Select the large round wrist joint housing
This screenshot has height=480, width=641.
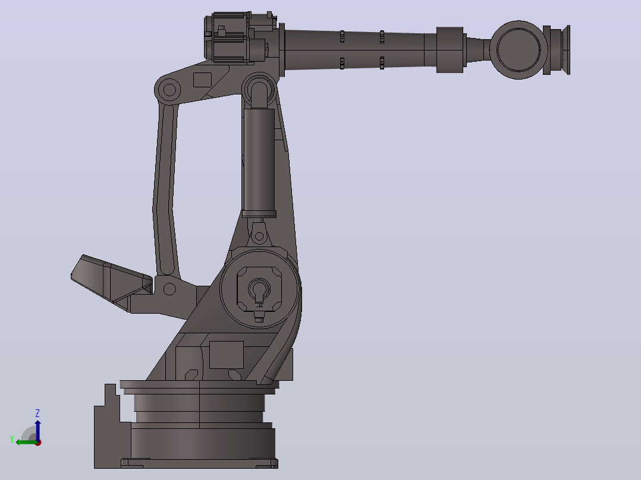519,50
